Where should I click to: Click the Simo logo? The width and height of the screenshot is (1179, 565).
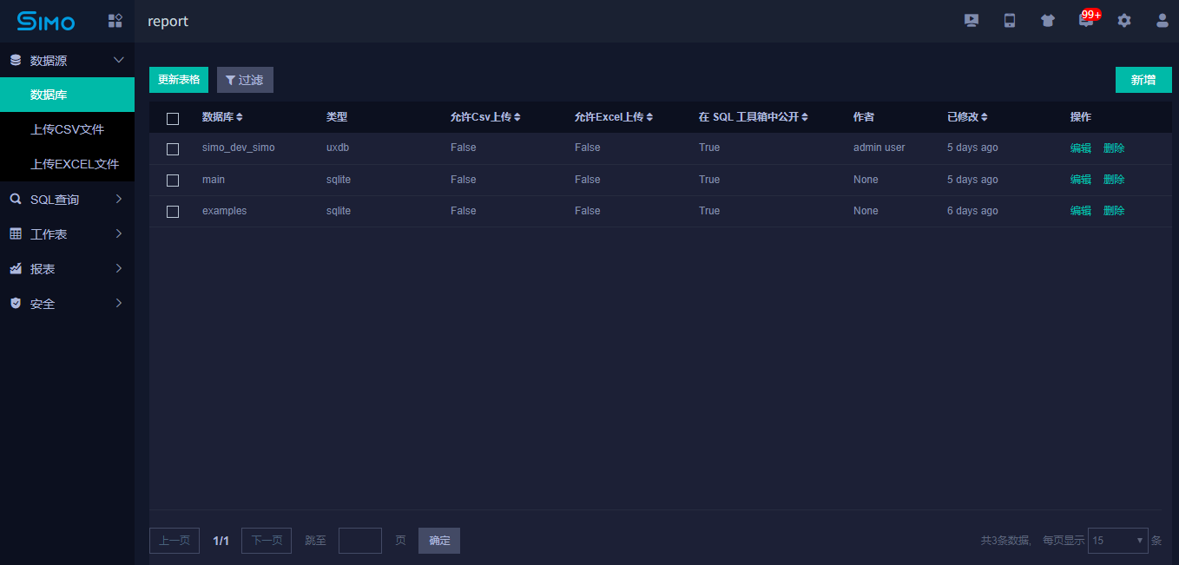(x=46, y=21)
